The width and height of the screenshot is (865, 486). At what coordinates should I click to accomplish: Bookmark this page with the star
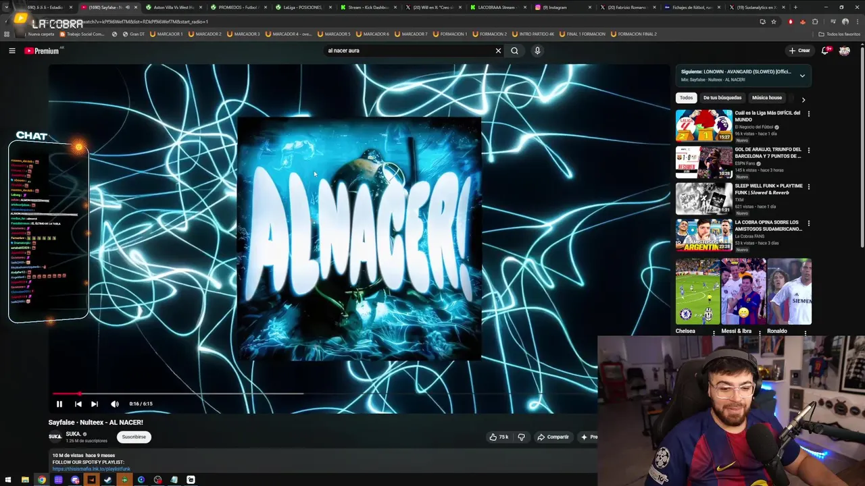[774, 22]
